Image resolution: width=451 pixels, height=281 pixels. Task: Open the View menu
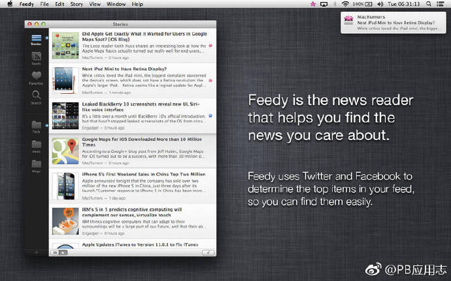(x=95, y=4)
